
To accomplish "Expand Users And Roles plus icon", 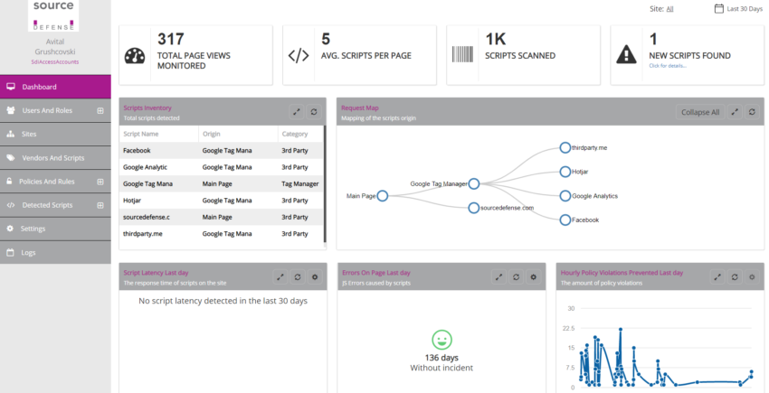I will click(x=100, y=111).
